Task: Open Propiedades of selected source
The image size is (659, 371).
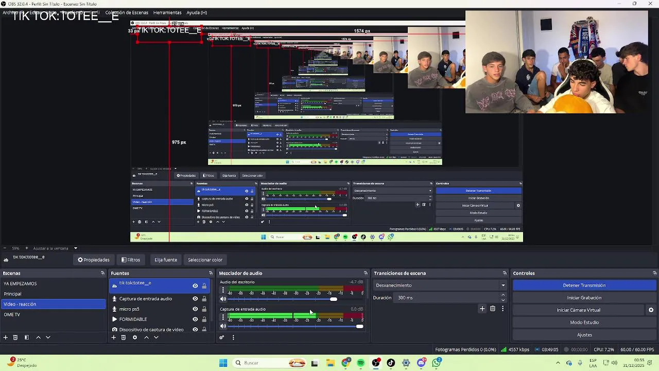Action: [94, 260]
